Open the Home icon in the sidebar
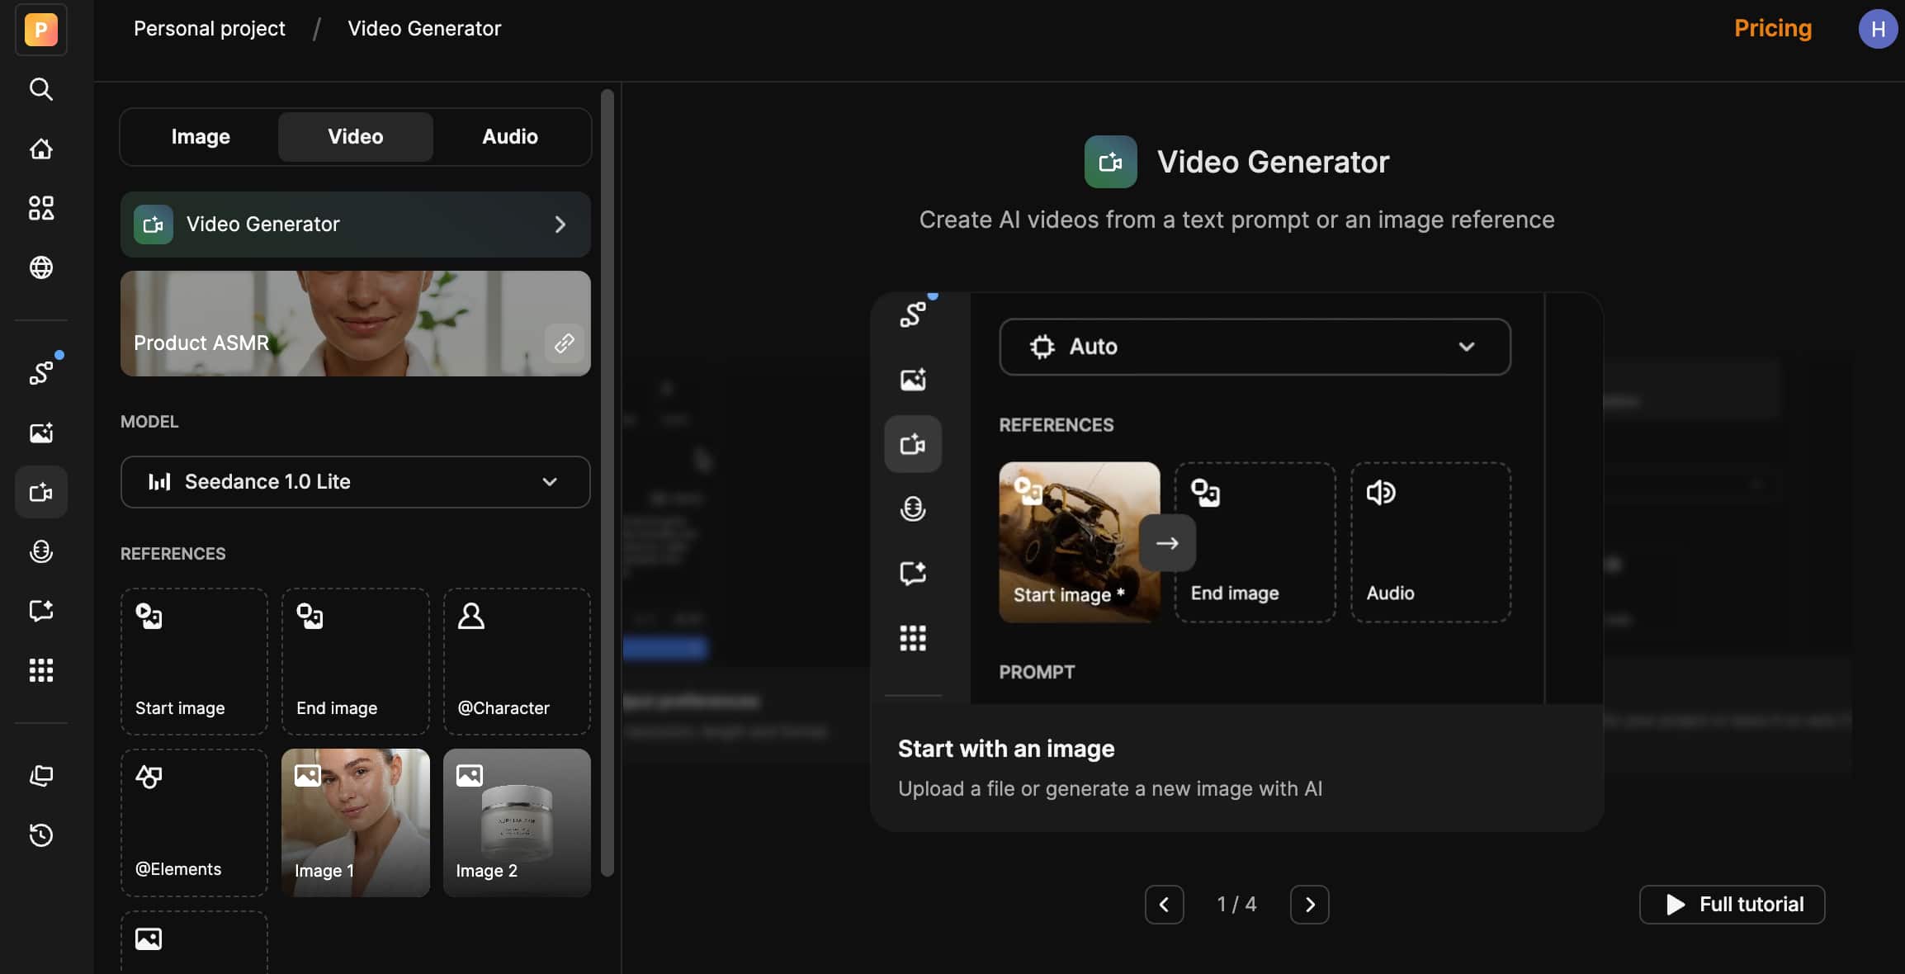Screen dimensions: 1905x974 pyautogui.click(x=41, y=149)
